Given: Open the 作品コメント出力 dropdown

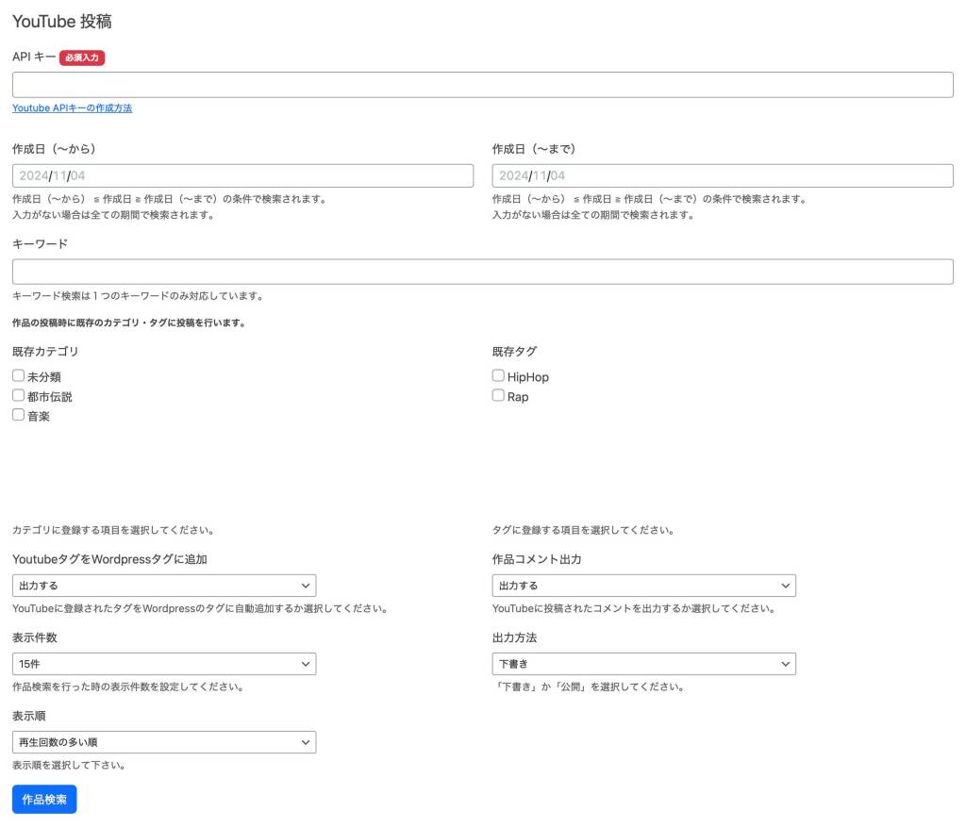Looking at the screenshot, I should pyautogui.click(x=643, y=586).
